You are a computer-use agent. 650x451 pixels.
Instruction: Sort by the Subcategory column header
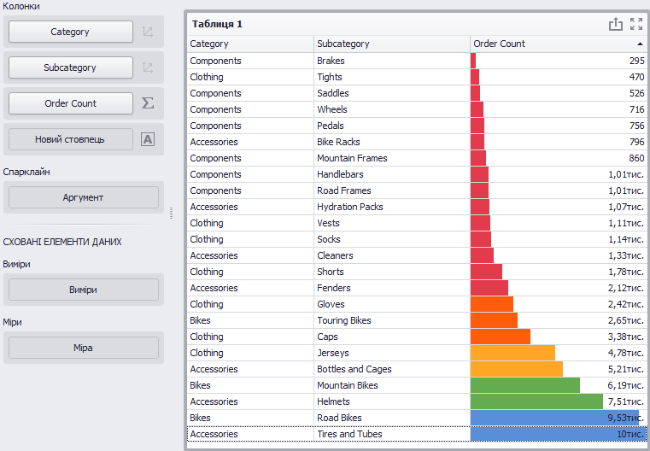(x=392, y=44)
